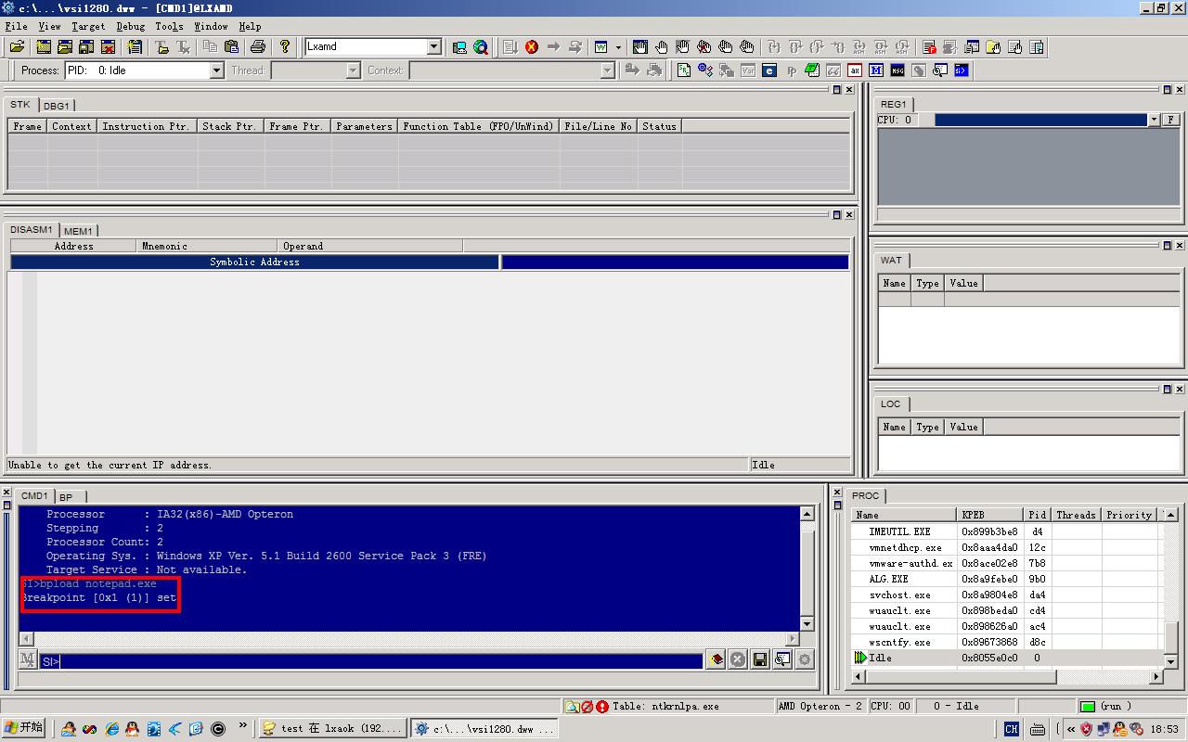Viewport: 1188px width, 742px height.
Task: Click the Windows Start button
Action: click(24, 728)
